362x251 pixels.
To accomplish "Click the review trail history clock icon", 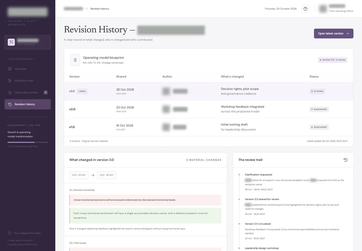I will [x=345, y=160].
